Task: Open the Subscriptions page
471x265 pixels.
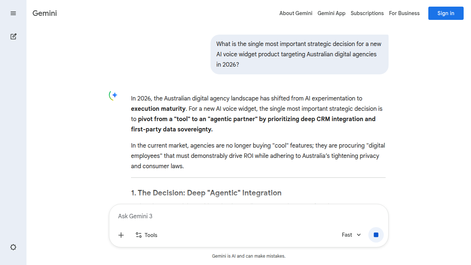Action: 367,13
